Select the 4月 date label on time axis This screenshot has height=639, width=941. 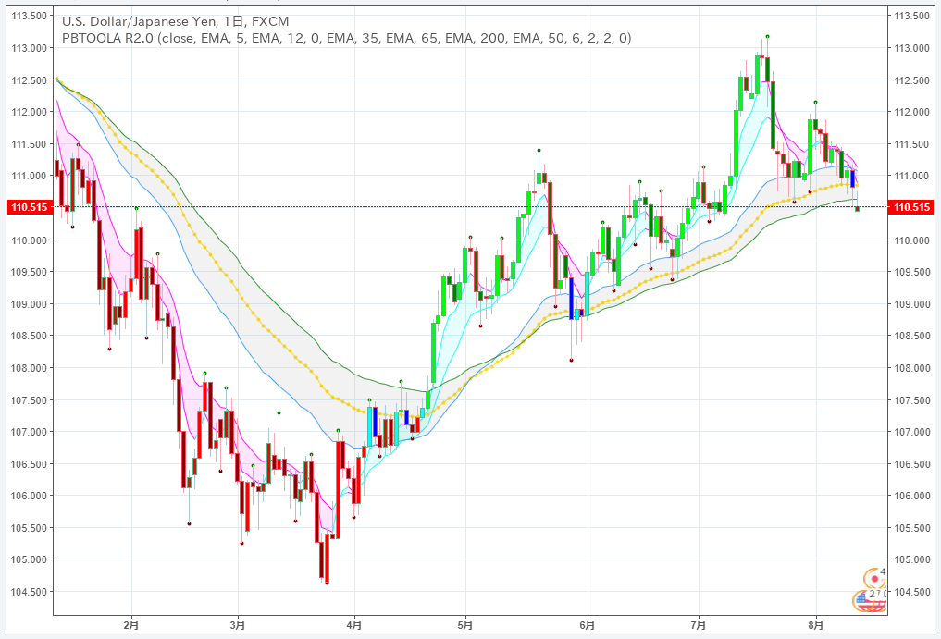[354, 625]
